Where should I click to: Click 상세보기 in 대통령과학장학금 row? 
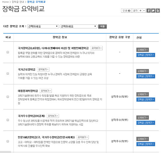(143, 94)
